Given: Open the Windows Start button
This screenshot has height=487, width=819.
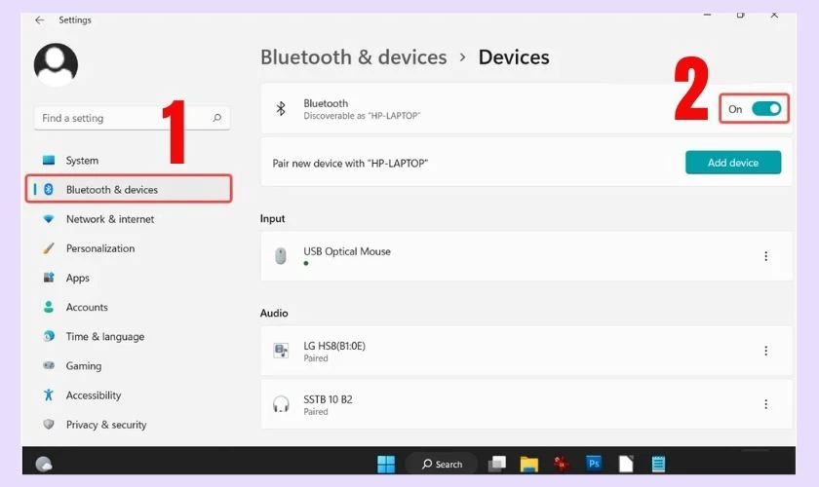Looking at the screenshot, I should point(386,464).
